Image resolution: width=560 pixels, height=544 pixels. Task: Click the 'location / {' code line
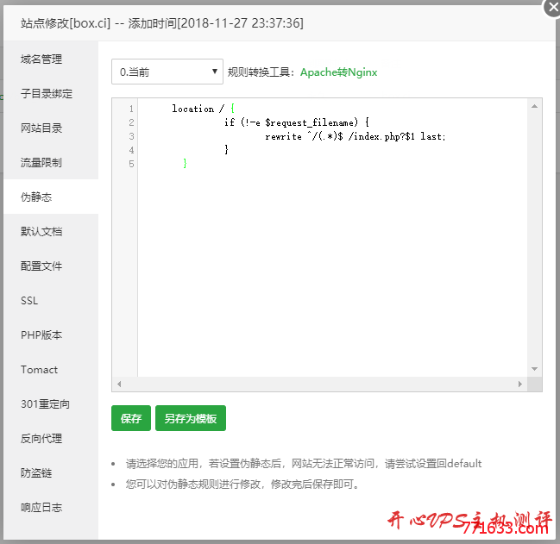pyautogui.click(x=203, y=109)
